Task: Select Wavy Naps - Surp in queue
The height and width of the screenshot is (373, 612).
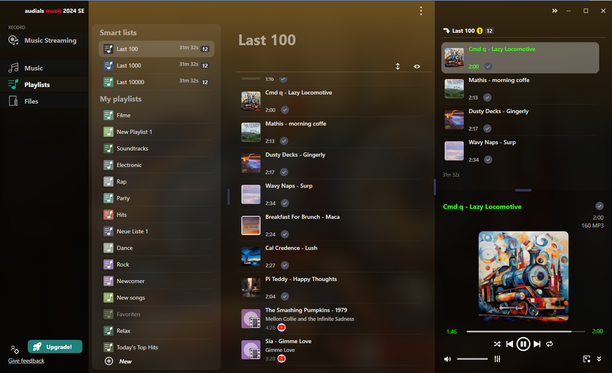Action: coord(520,151)
